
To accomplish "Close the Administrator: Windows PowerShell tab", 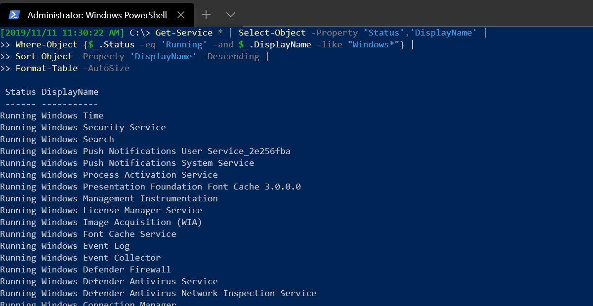I will click(x=180, y=15).
